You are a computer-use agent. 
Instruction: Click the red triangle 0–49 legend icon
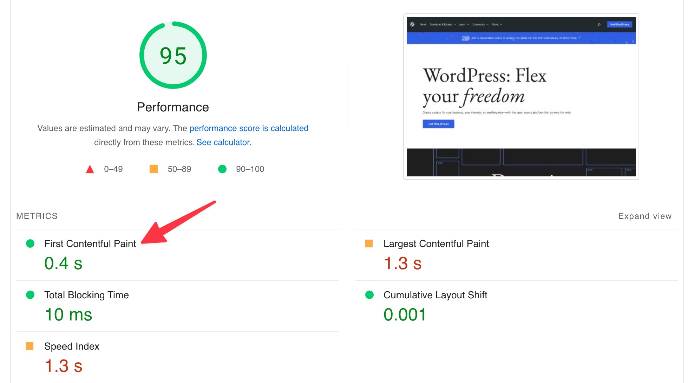click(90, 169)
